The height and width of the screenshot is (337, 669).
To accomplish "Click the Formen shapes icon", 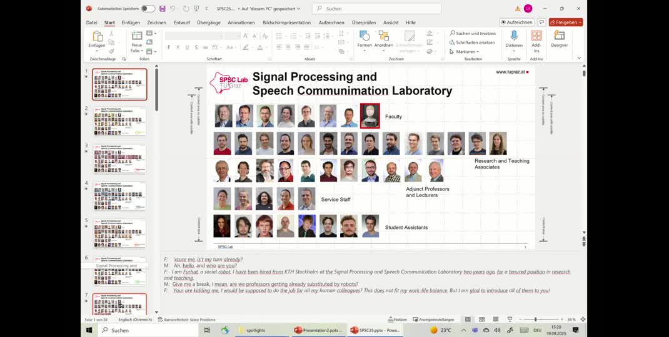I will [365, 36].
